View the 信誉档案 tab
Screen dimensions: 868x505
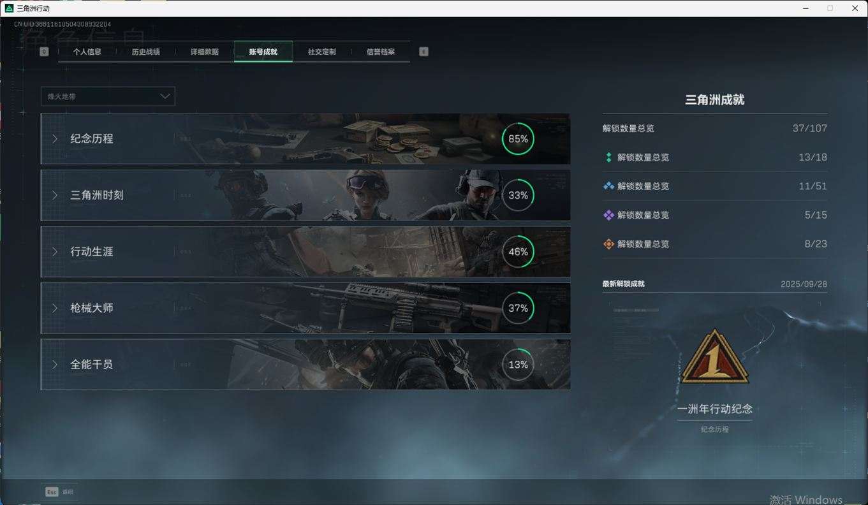click(381, 52)
